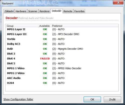
Task: Click the OK status of MPEG 1 Video
Action: click(45, 68)
